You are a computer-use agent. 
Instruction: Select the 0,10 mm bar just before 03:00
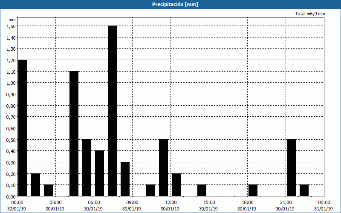pos(49,190)
